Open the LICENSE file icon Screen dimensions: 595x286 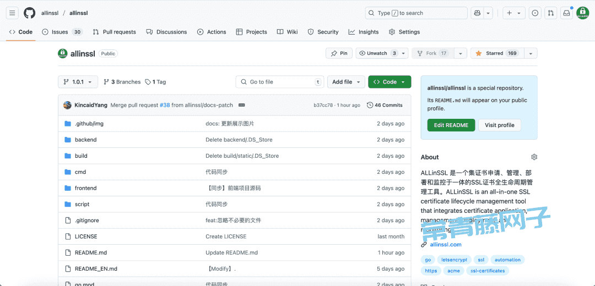click(68, 237)
